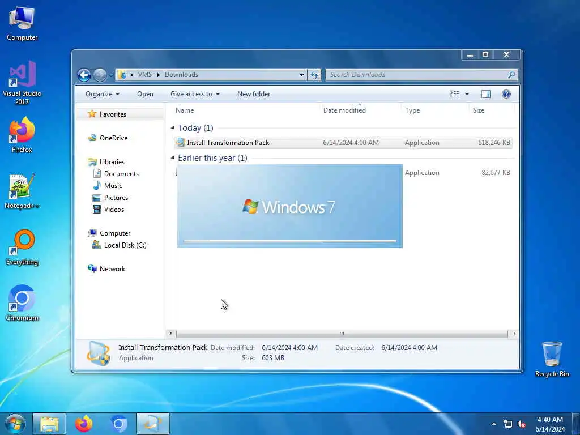The width and height of the screenshot is (580, 435).
Task: Click the search magnifier icon
Action: (511, 75)
